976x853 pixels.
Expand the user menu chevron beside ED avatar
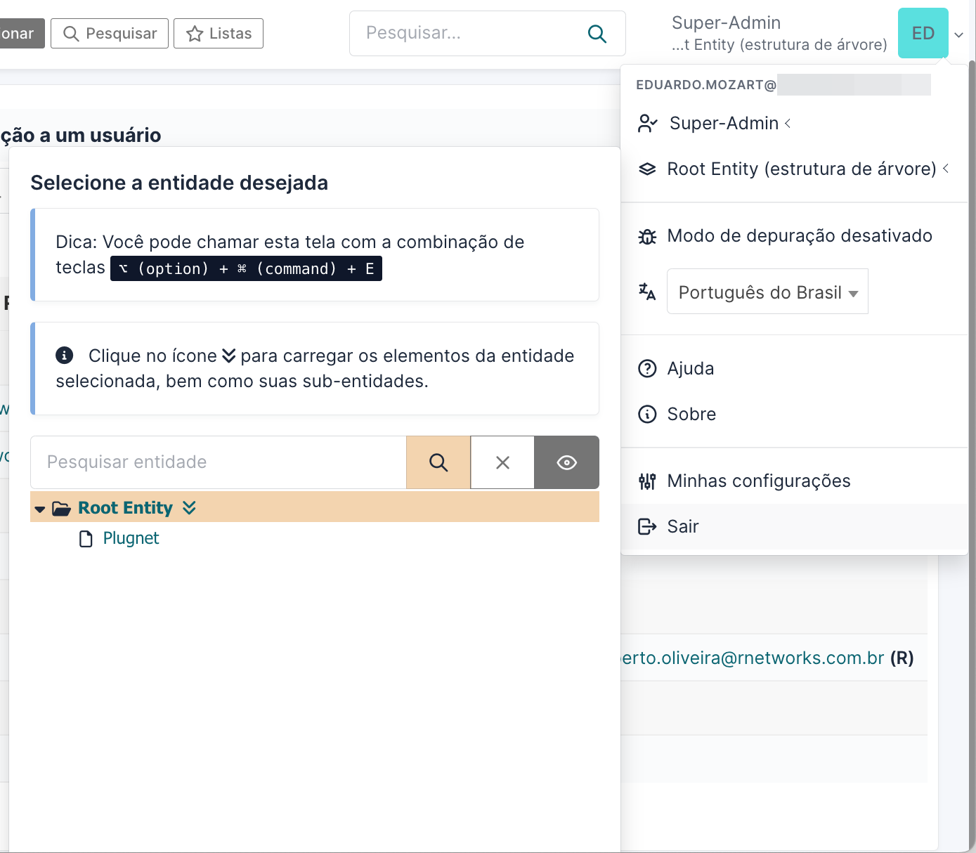click(x=959, y=34)
